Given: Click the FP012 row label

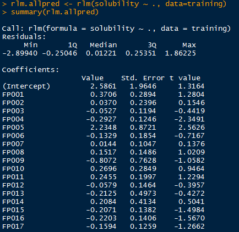Looking at the screenshot, I should [13, 185].
